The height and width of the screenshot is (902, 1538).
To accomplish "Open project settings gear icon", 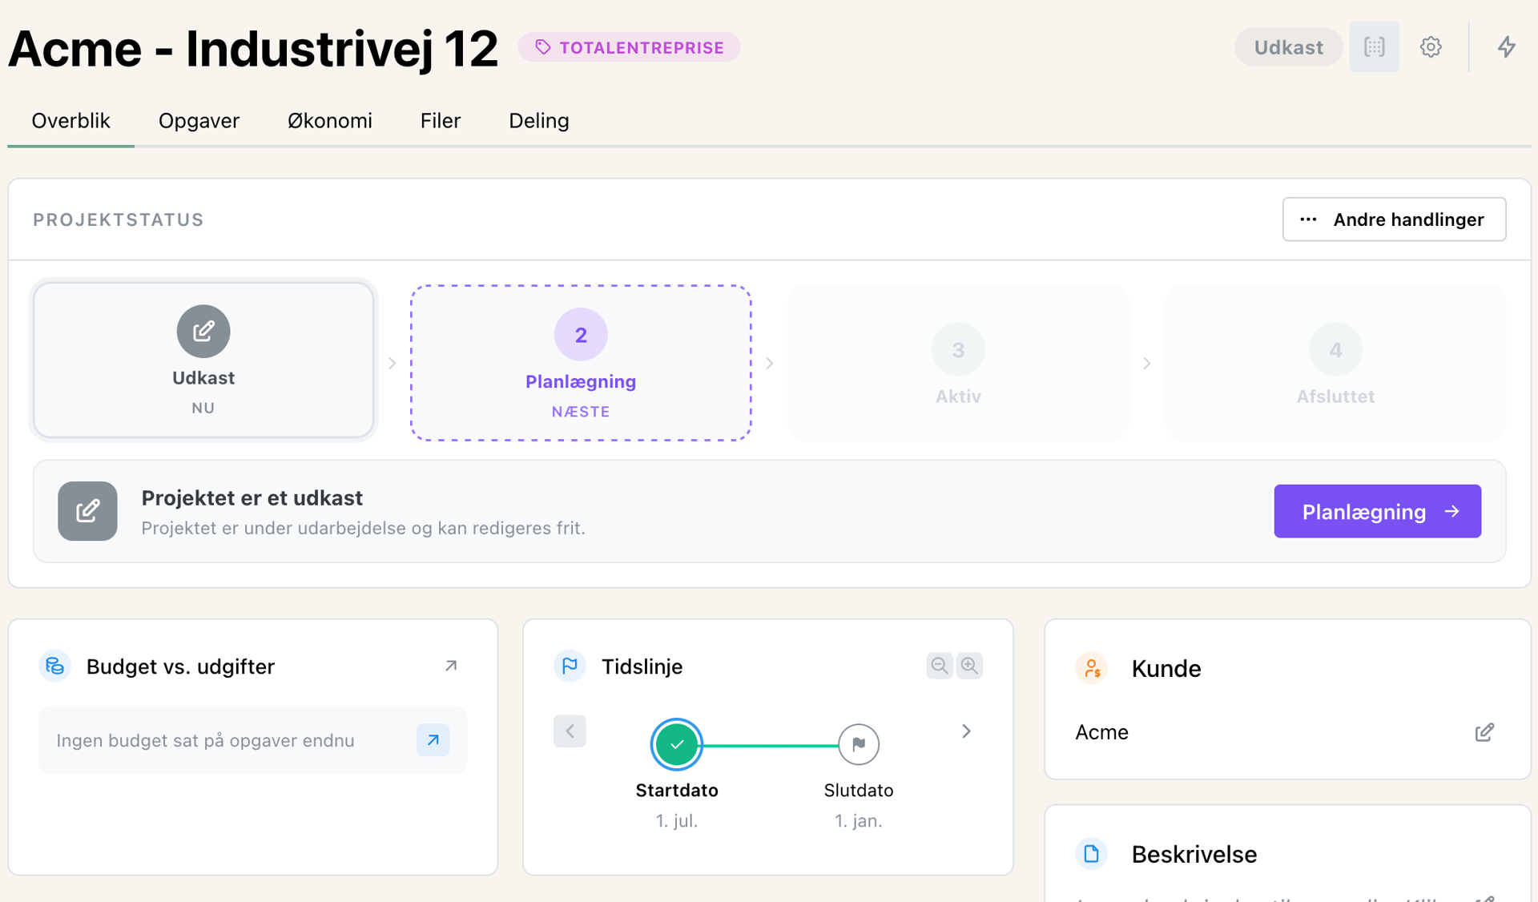I will point(1431,47).
